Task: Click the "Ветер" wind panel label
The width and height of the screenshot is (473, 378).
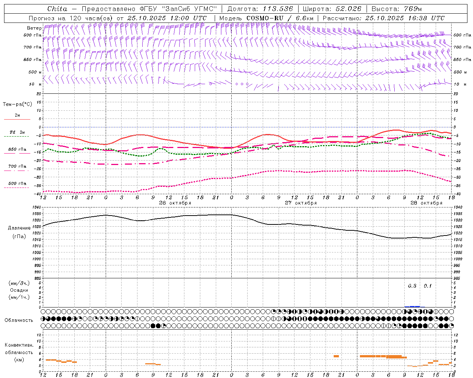Action: point(34,28)
